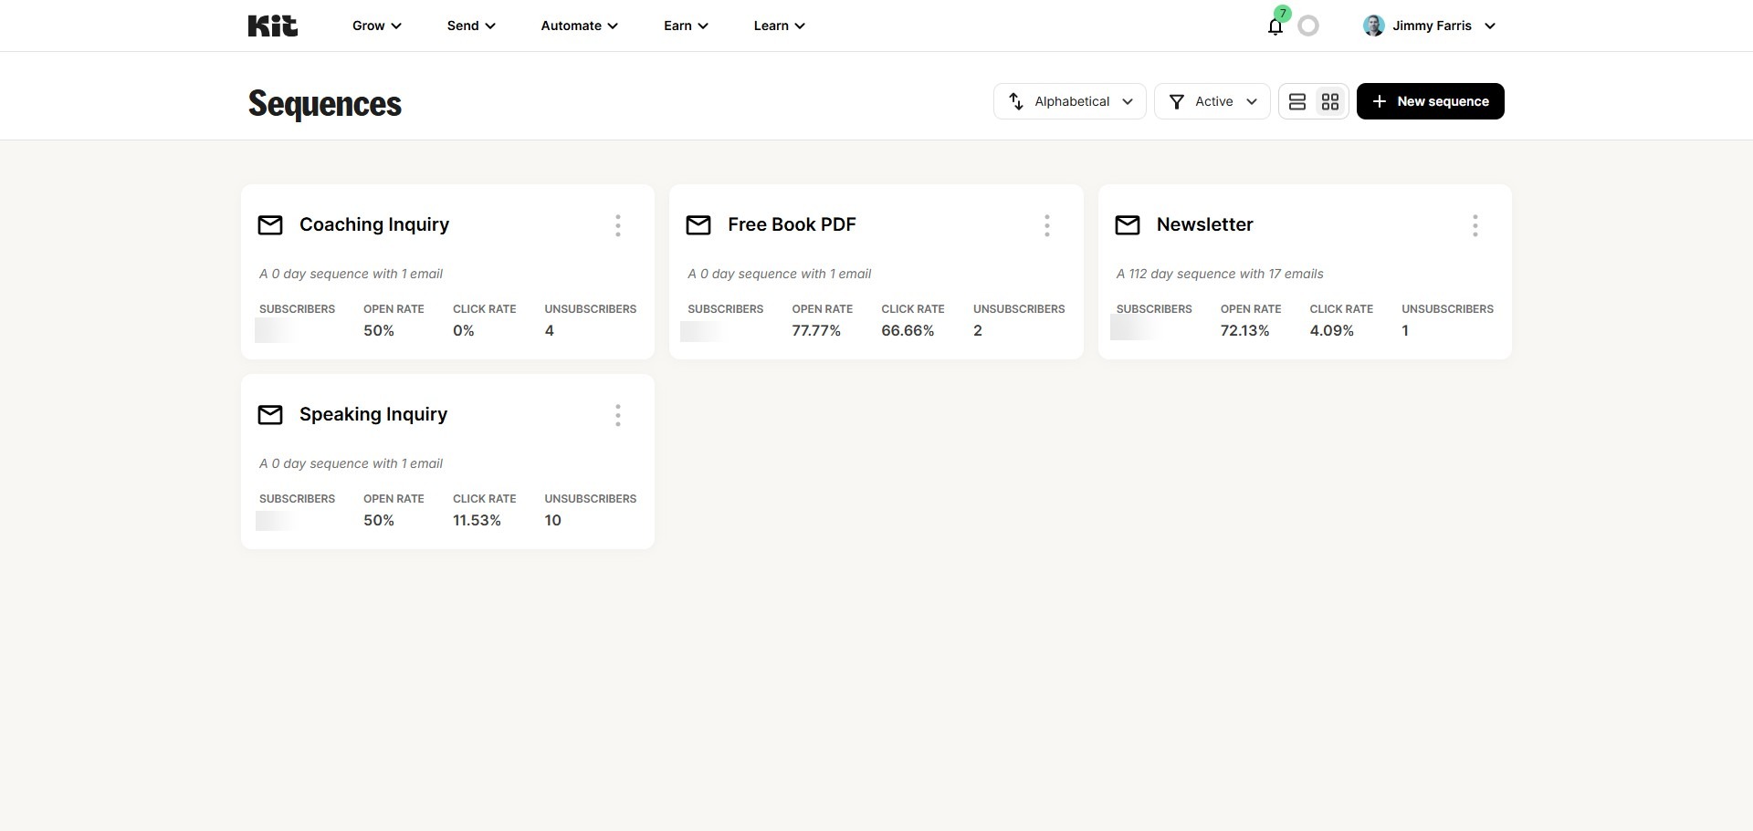
Task: Open the Send menu
Action: [470, 26]
